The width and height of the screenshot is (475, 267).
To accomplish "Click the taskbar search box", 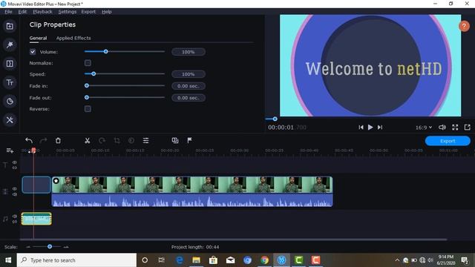I will coord(76,260).
